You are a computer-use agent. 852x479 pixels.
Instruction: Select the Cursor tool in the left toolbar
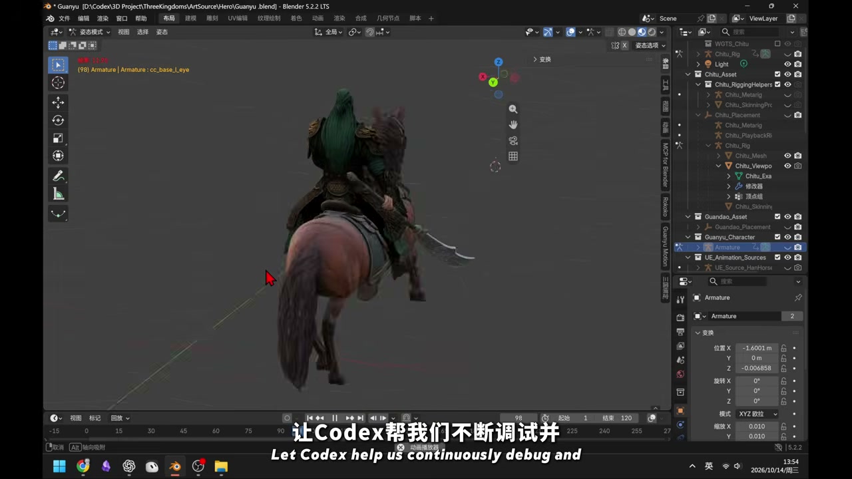click(x=58, y=82)
